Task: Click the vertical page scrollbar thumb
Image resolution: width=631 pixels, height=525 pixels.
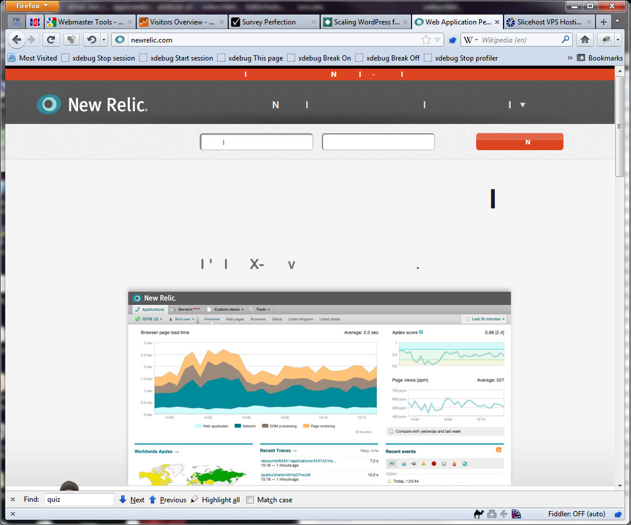Action: [619, 125]
